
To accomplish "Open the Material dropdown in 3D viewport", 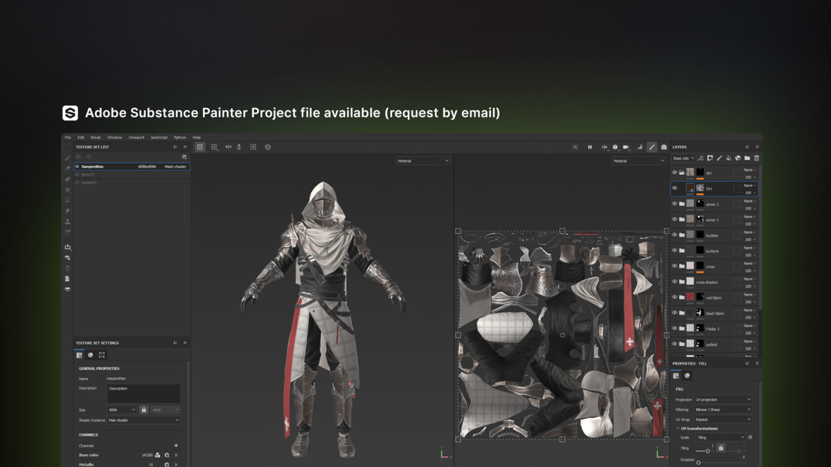I will click(423, 161).
